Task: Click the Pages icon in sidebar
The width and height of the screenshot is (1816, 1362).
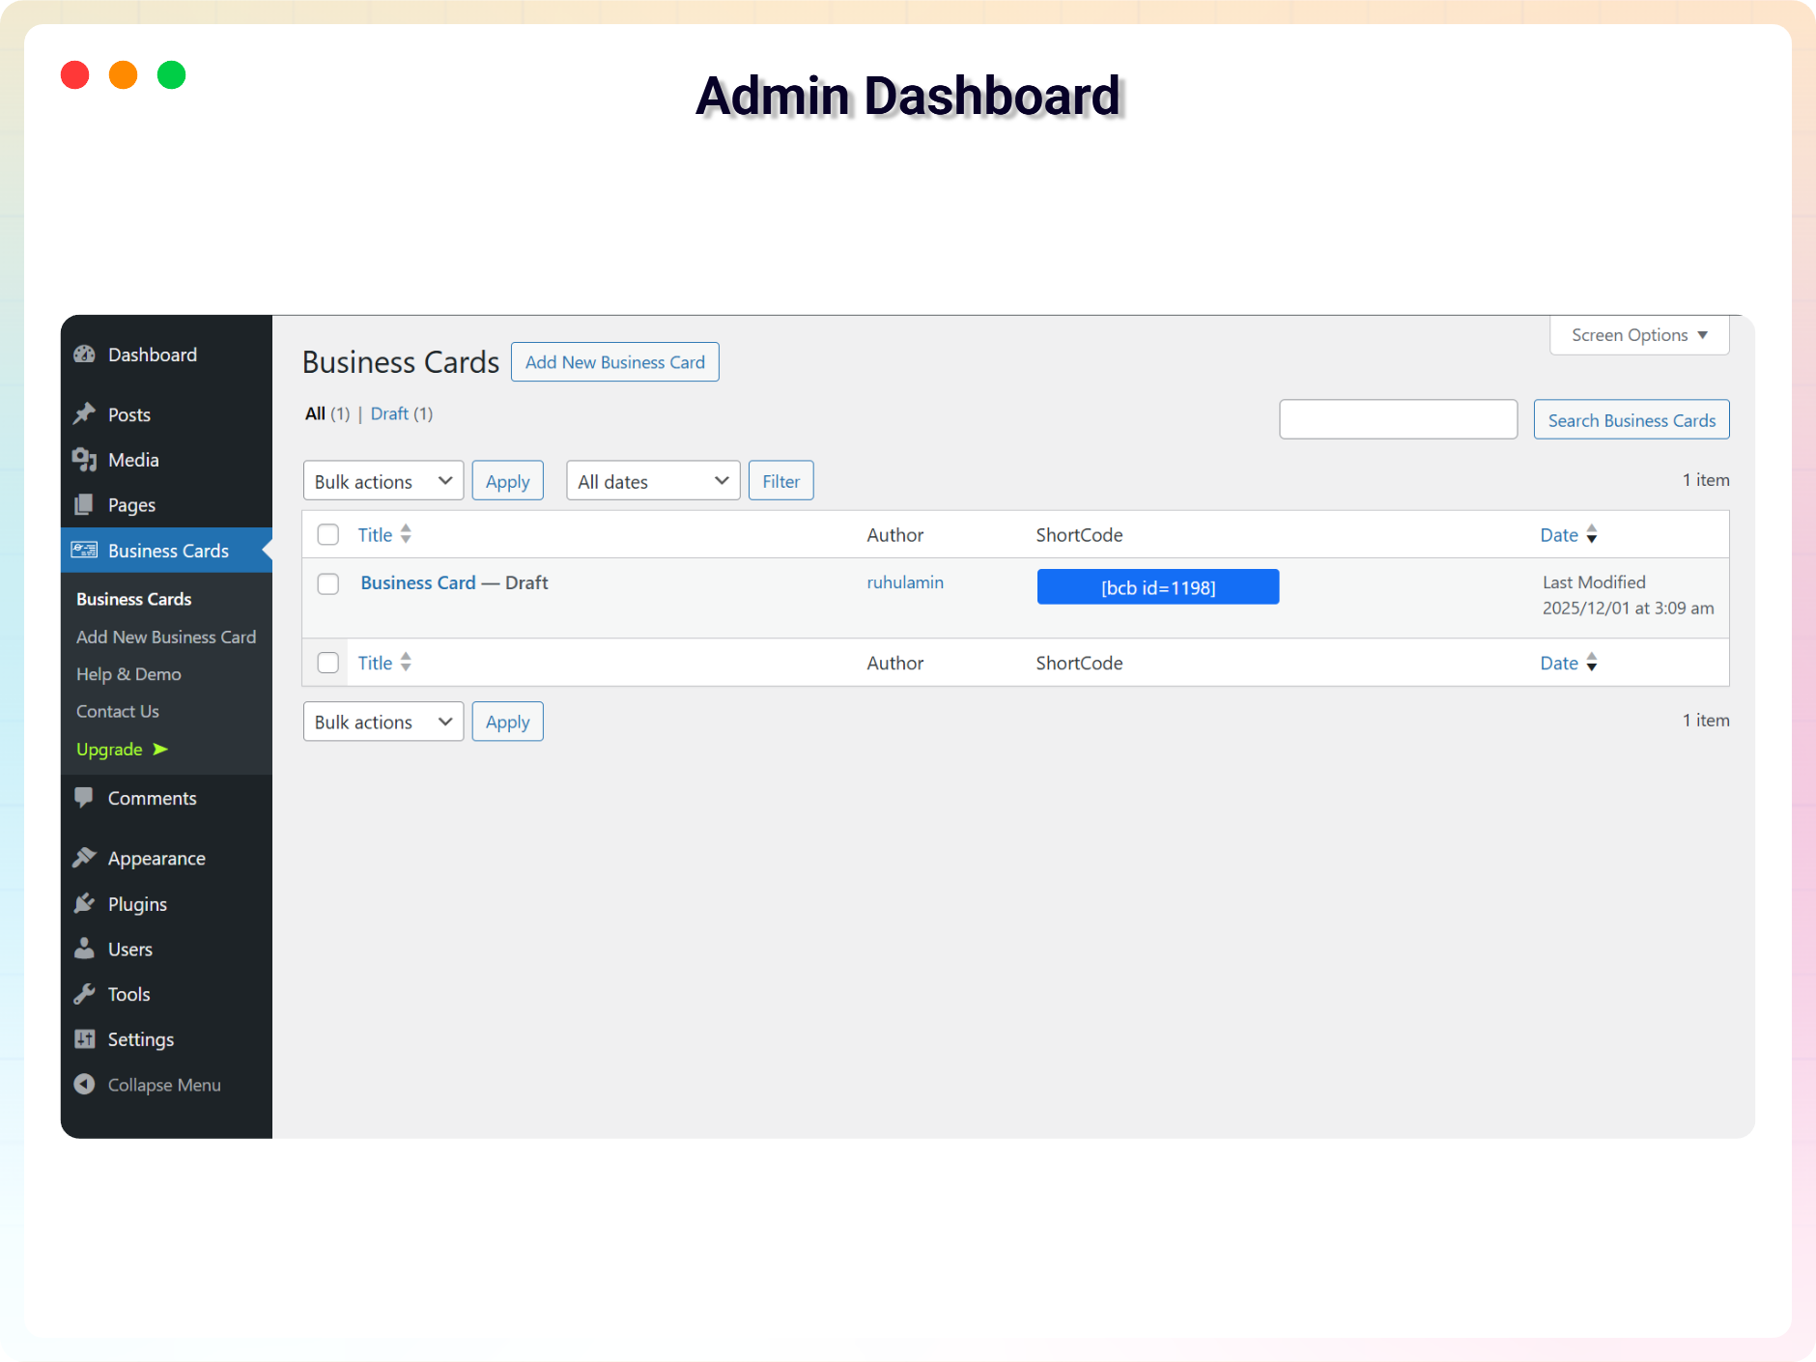Action: (x=85, y=505)
